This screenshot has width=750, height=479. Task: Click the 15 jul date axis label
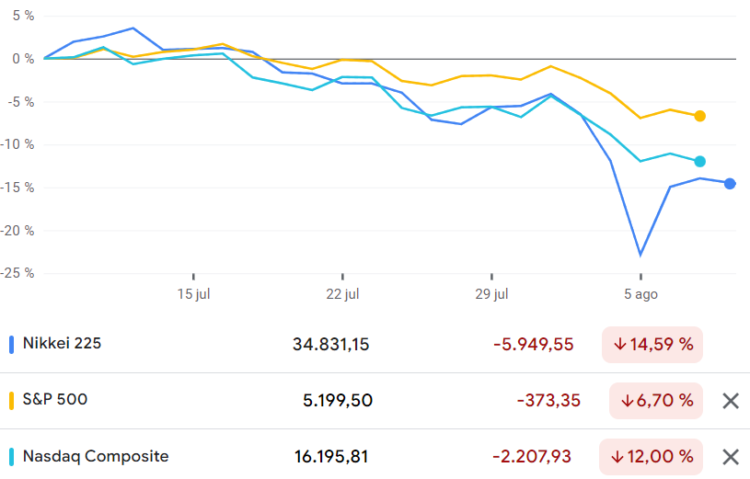[193, 294]
